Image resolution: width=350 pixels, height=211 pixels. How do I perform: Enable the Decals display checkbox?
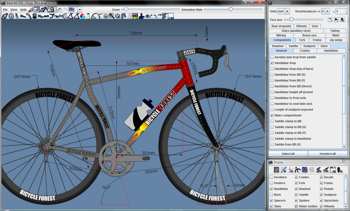point(321,177)
